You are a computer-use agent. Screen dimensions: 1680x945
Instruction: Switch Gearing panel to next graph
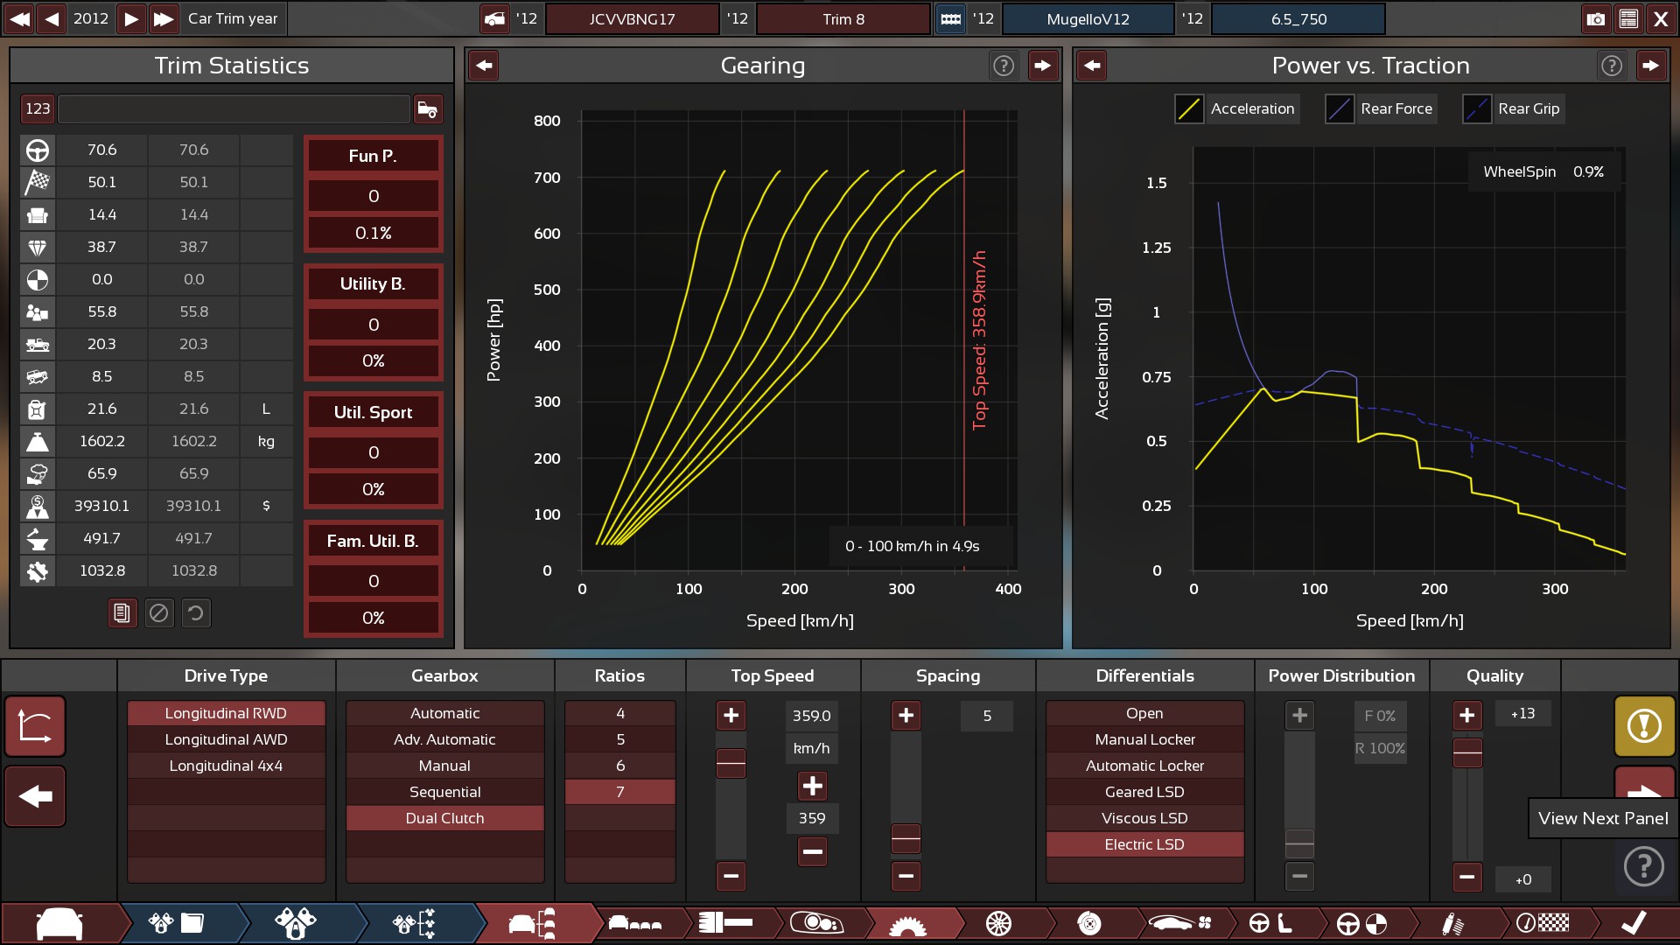click(1042, 66)
